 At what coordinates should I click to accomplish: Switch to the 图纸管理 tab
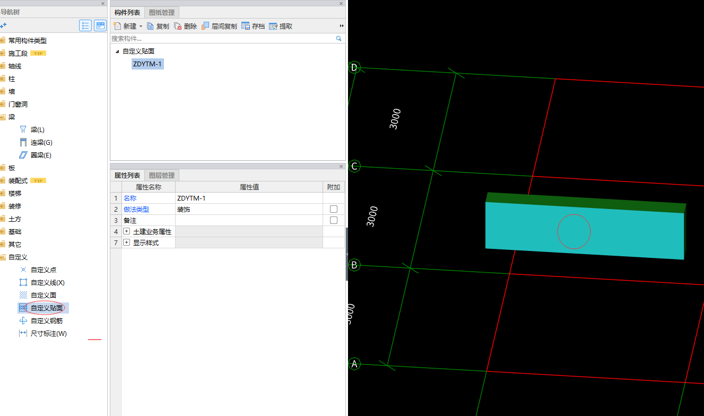pyautogui.click(x=162, y=12)
